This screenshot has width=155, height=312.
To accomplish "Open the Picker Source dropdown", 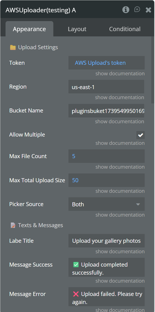I will coord(106,204).
